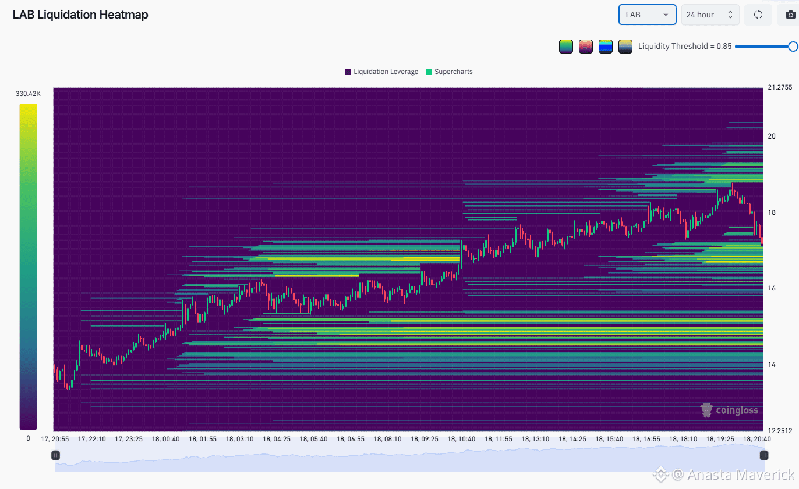The height and width of the screenshot is (489, 799).
Task: Open the 24 hour timeframe selector
Action: [x=710, y=15]
